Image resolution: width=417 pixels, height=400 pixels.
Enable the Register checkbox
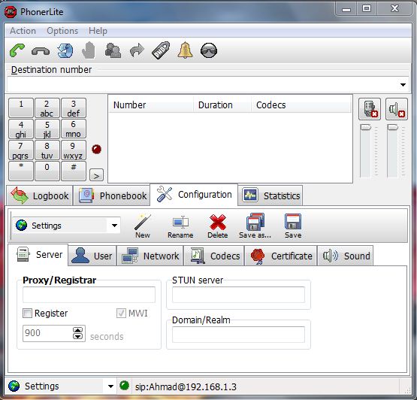(x=27, y=314)
